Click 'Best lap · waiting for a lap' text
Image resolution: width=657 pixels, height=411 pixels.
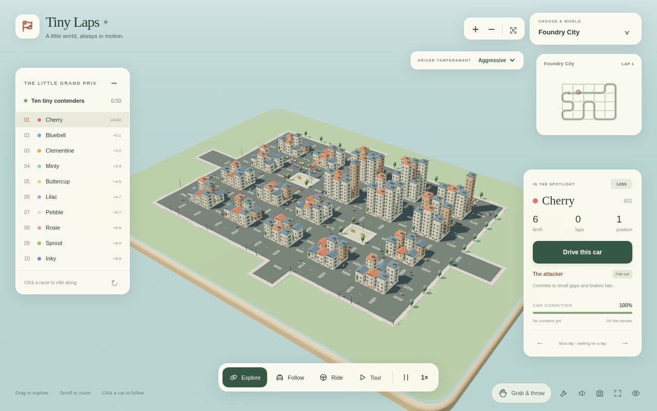click(x=583, y=343)
